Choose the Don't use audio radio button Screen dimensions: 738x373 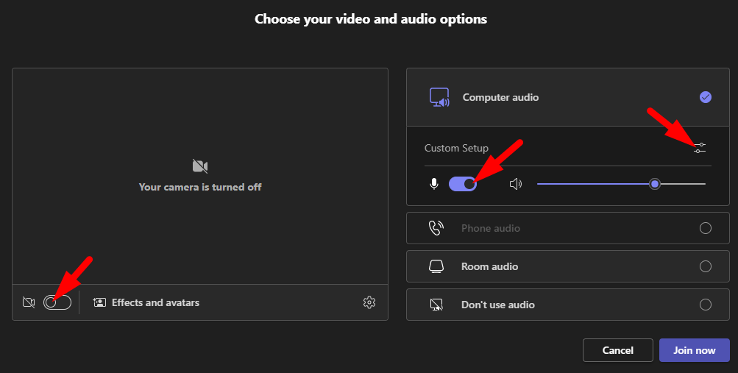(705, 305)
